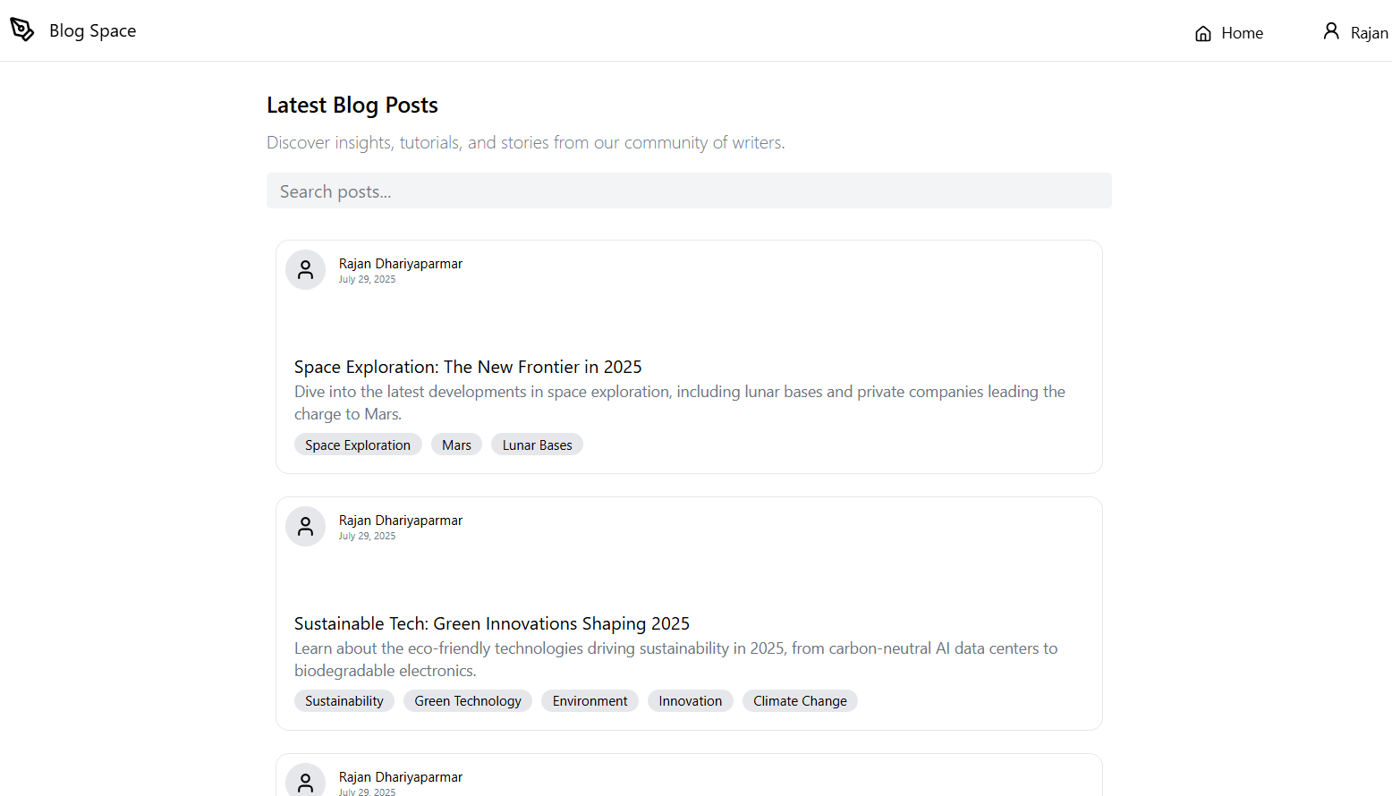The width and height of the screenshot is (1392, 796).
Task: Select the Sustainability tag
Action: coord(344,701)
